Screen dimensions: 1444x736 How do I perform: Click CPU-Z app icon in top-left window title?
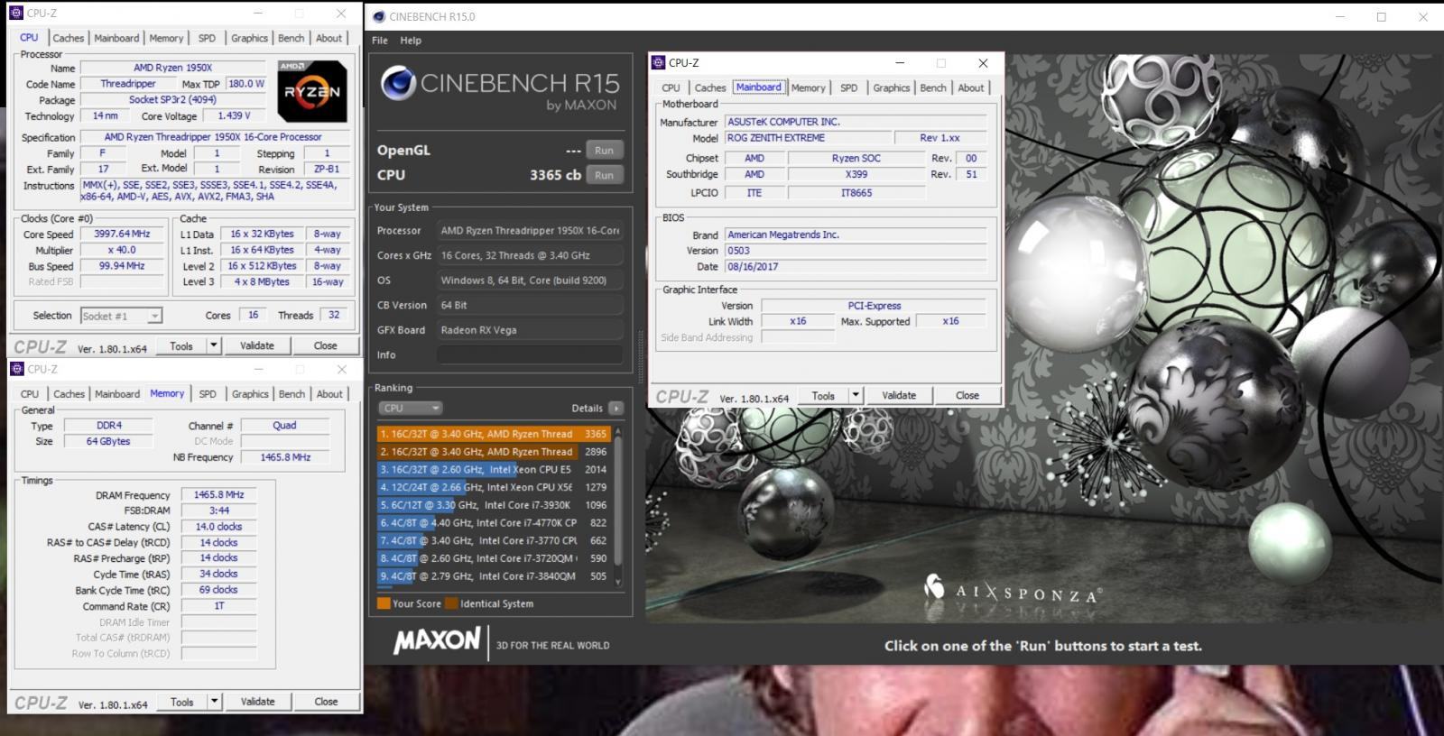(x=16, y=14)
